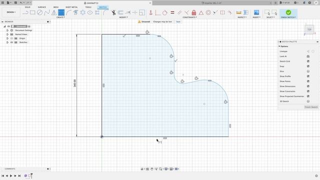Expand the Sketches tree node
The width and height of the screenshot is (320, 180).
point(7,42)
